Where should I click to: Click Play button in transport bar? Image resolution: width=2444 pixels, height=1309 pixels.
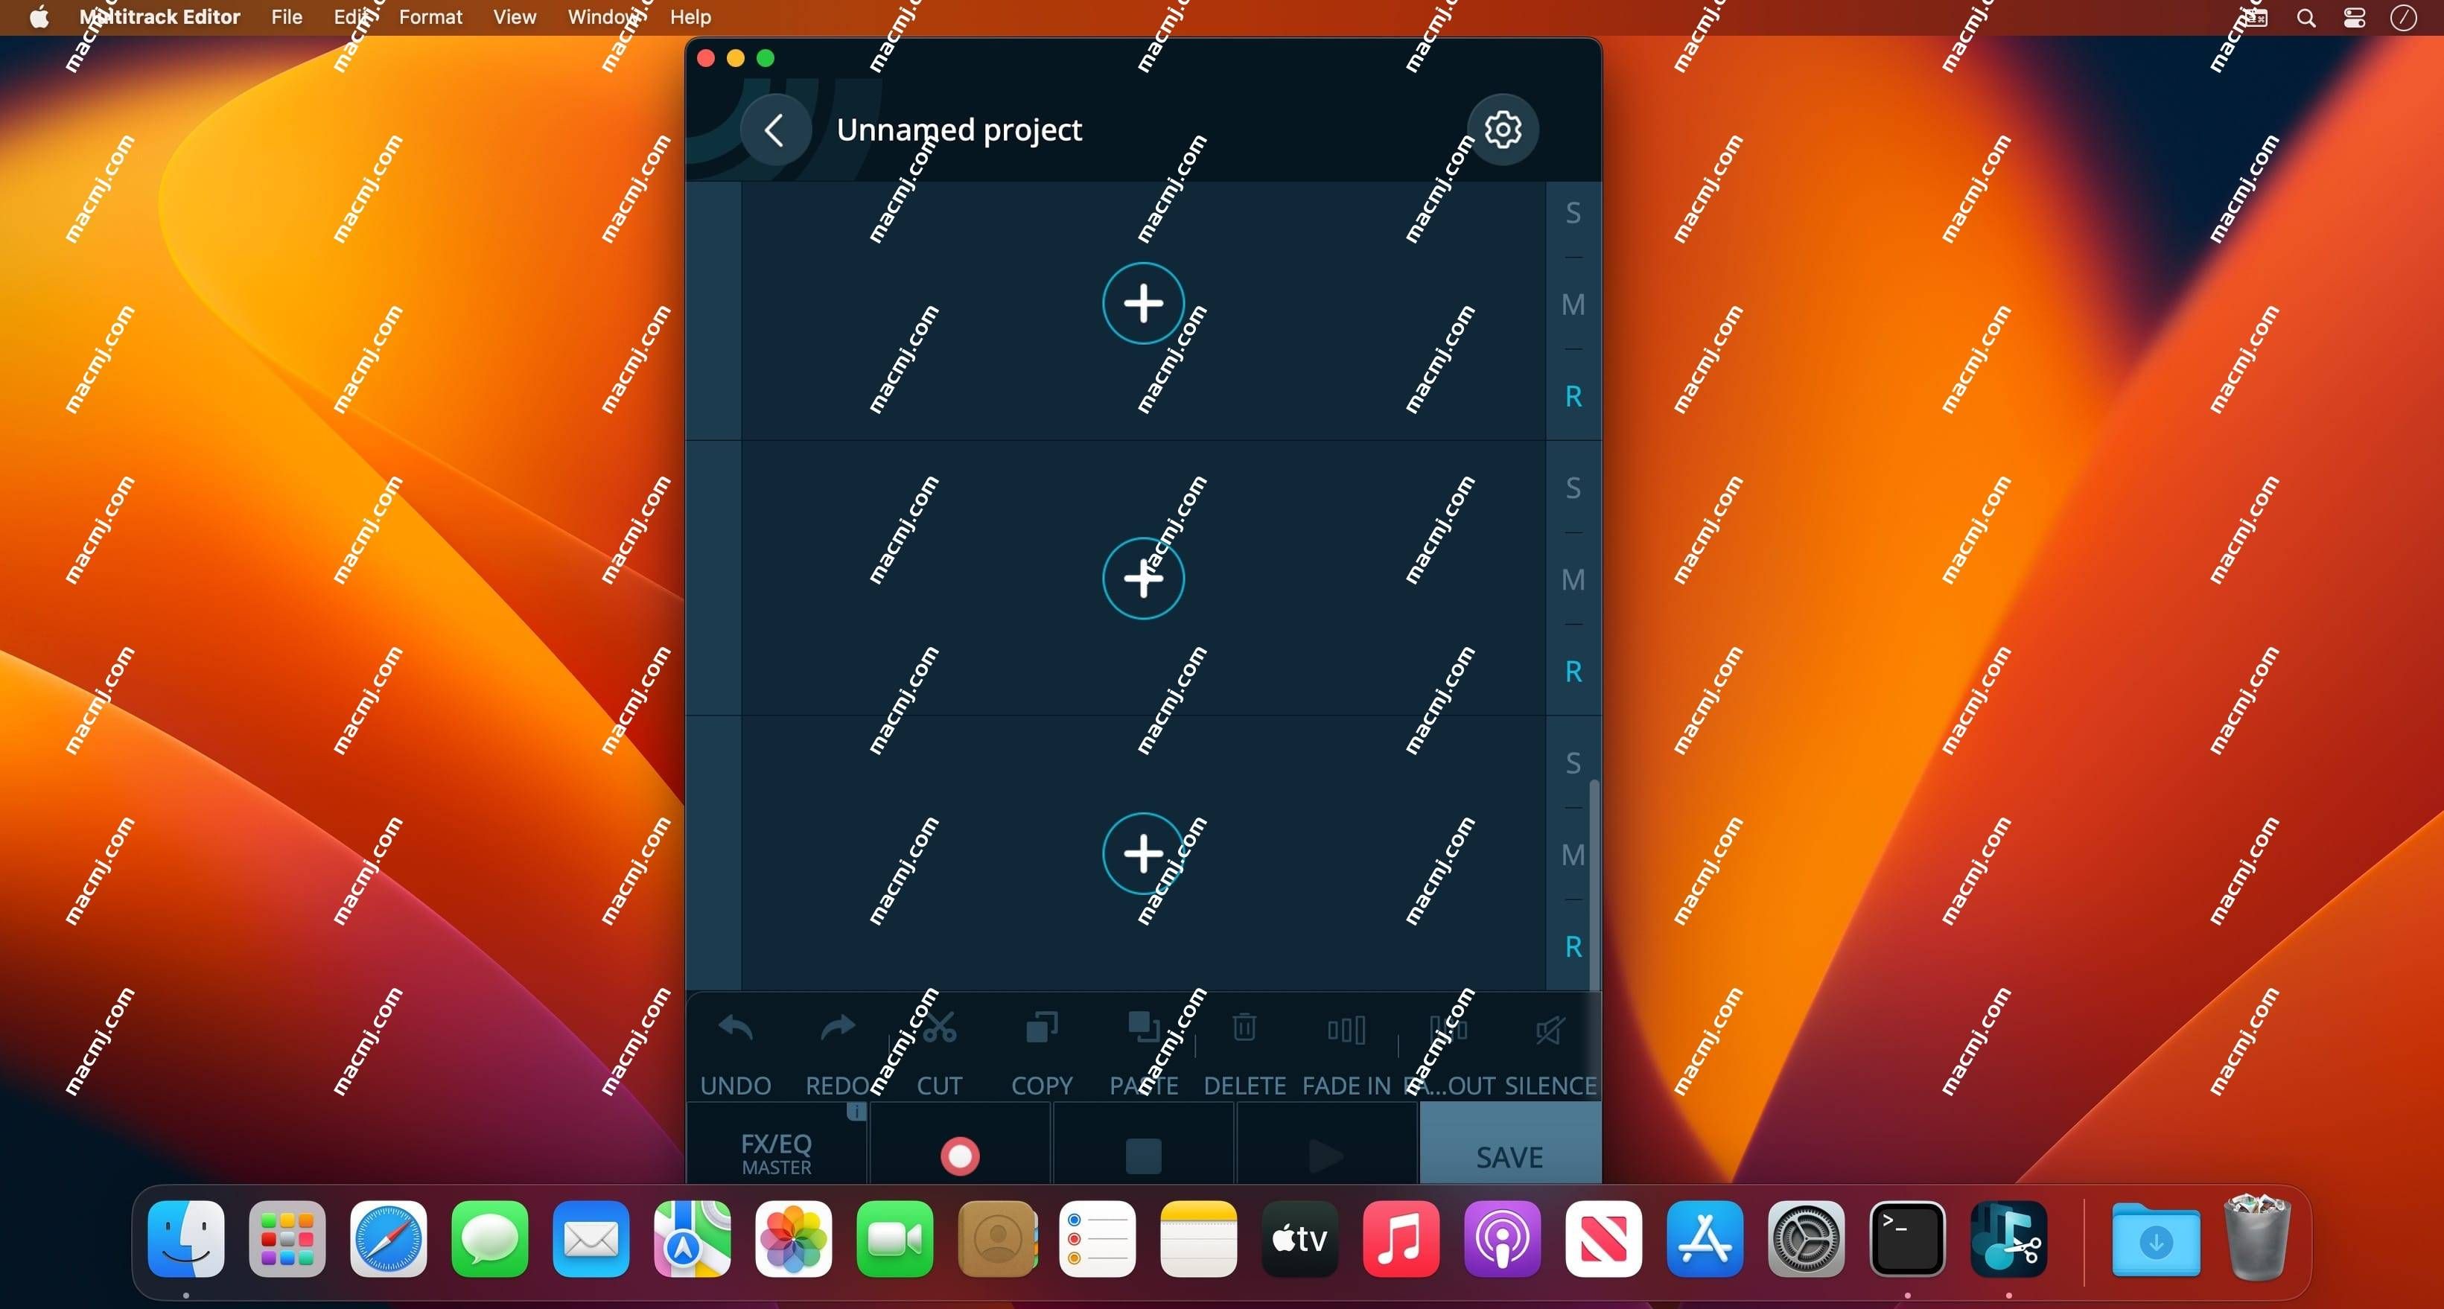(1326, 1154)
